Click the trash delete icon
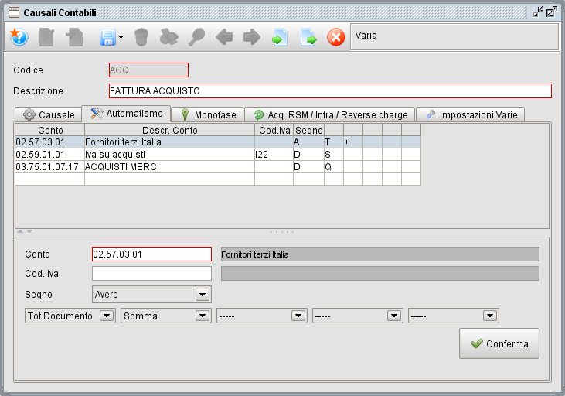This screenshot has width=565, height=396. (x=141, y=37)
